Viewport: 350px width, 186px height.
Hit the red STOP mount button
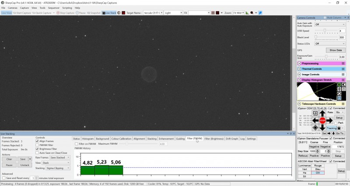click(322, 121)
